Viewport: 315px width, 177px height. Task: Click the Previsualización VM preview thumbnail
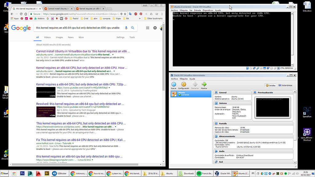tap(273, 107)
